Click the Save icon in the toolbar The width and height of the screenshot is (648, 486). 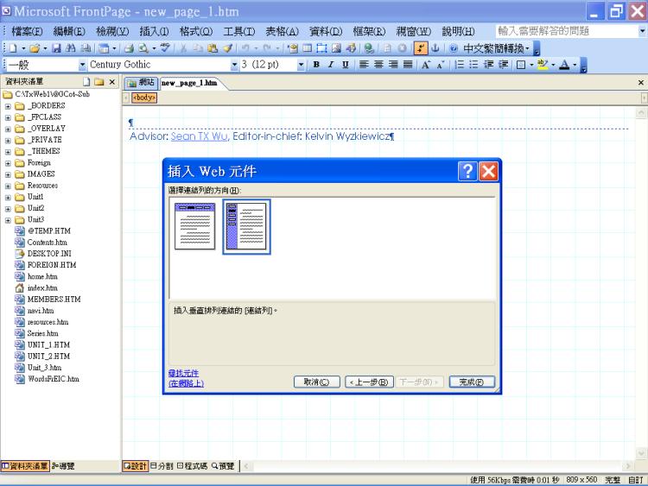55,47
